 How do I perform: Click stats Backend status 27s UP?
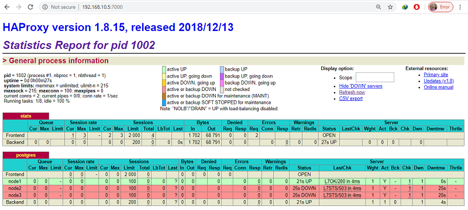click(x=329, y=142)
